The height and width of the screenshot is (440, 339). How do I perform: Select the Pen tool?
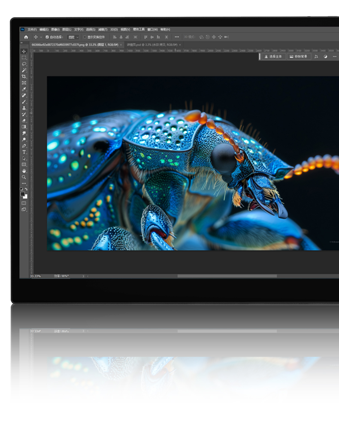point(24,146)
